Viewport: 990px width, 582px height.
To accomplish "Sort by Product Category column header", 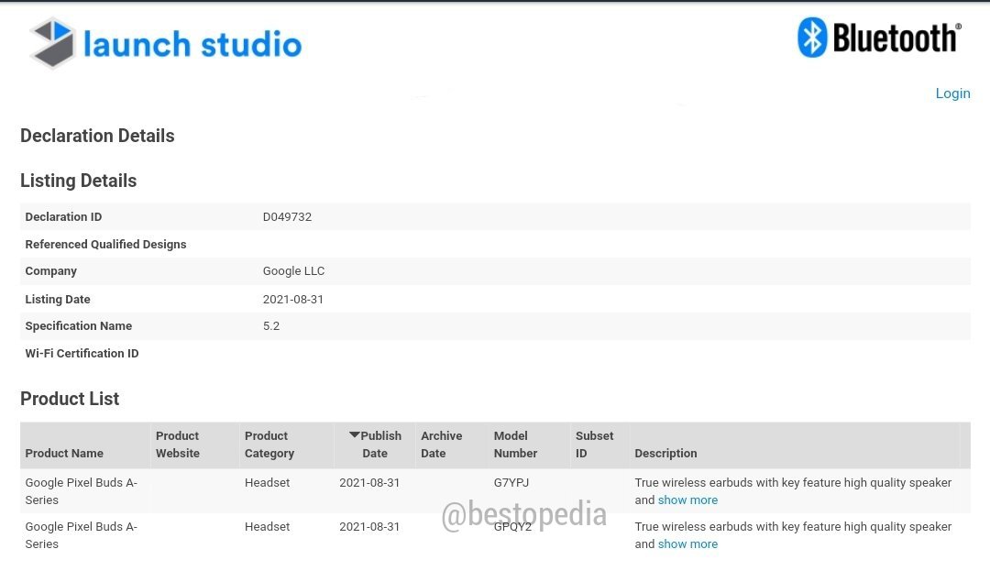I will click(269, 445).
